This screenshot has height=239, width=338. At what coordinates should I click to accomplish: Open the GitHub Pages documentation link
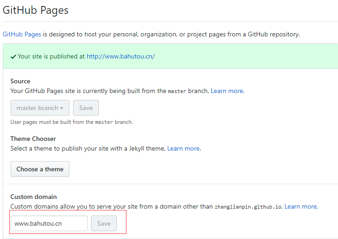click(x=22, y=34)
